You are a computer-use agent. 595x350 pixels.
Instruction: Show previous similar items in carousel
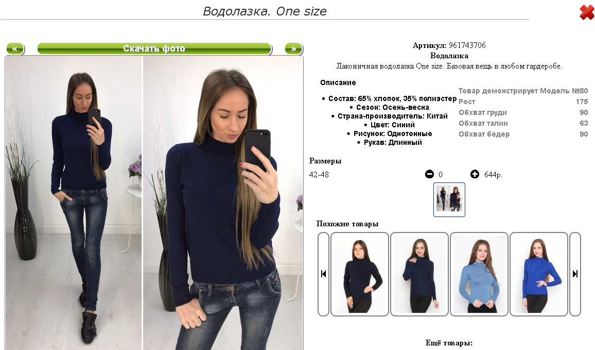click(323, 274)
